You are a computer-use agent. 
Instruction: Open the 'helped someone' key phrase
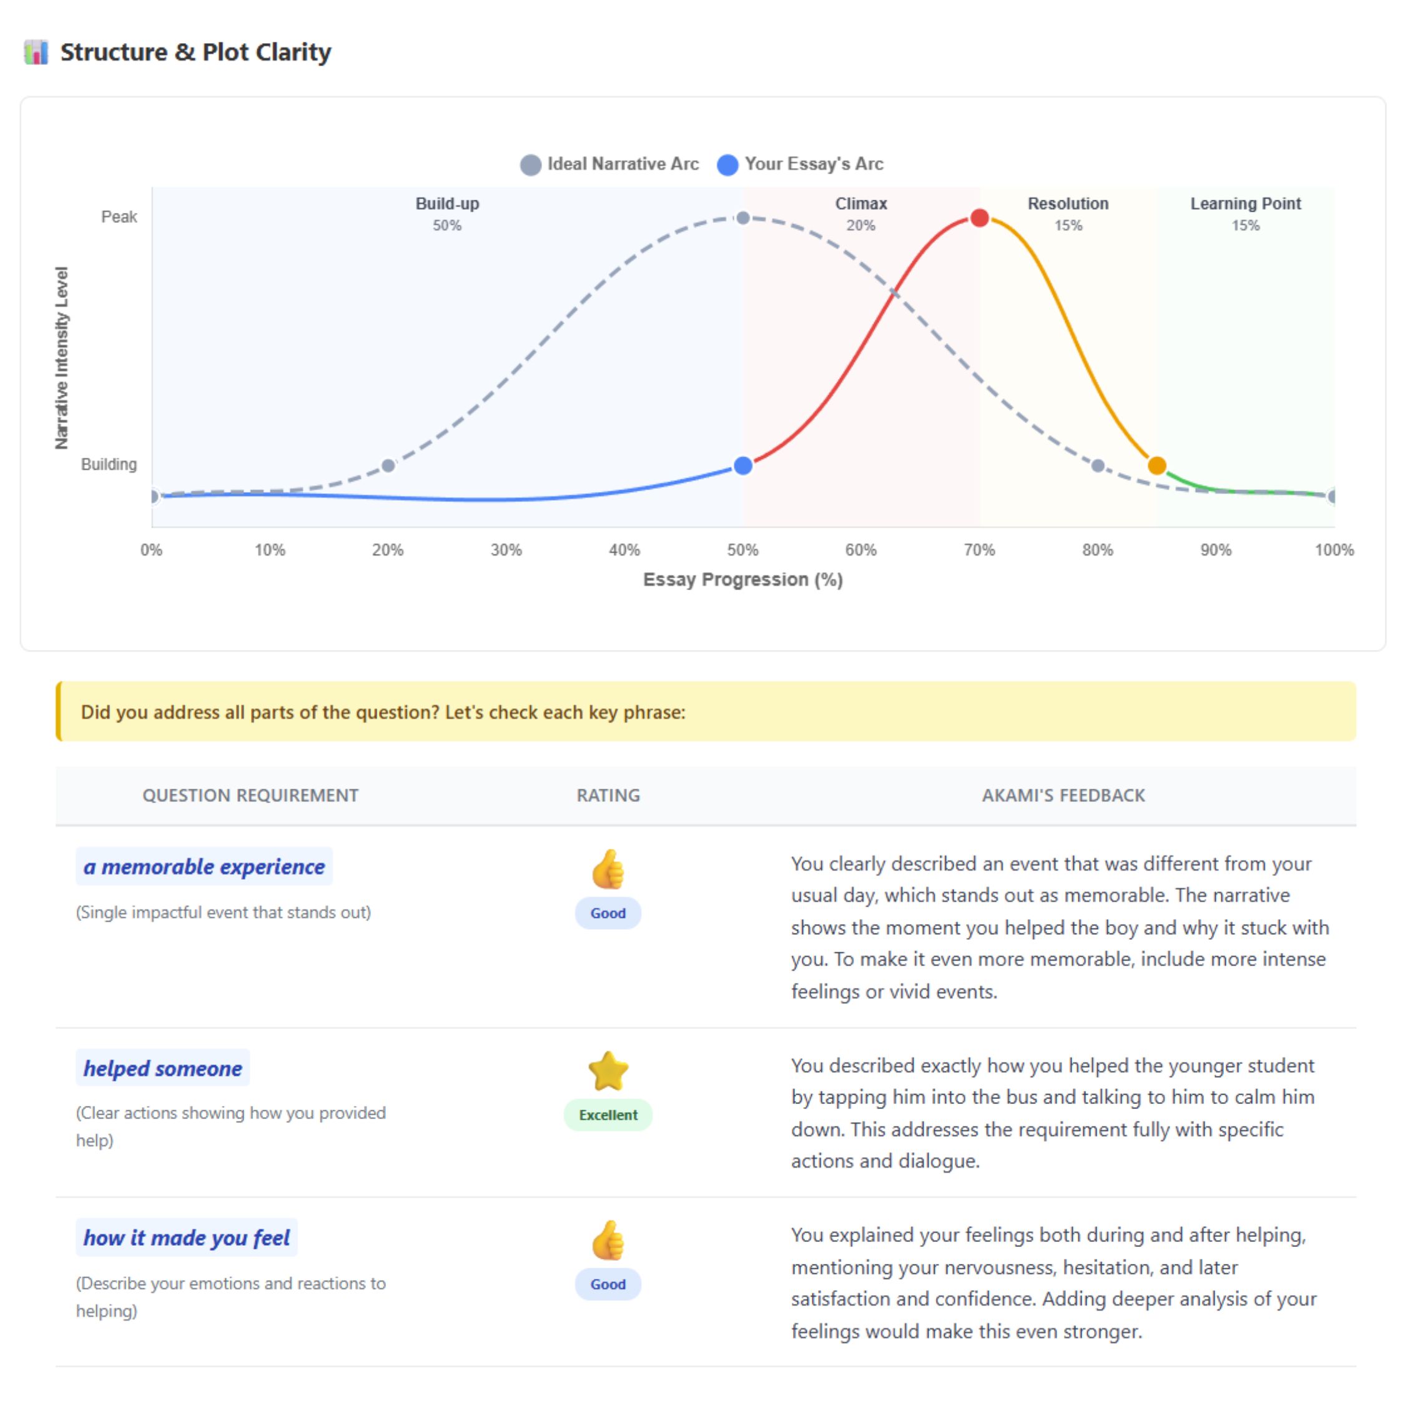pos(163,1068)
